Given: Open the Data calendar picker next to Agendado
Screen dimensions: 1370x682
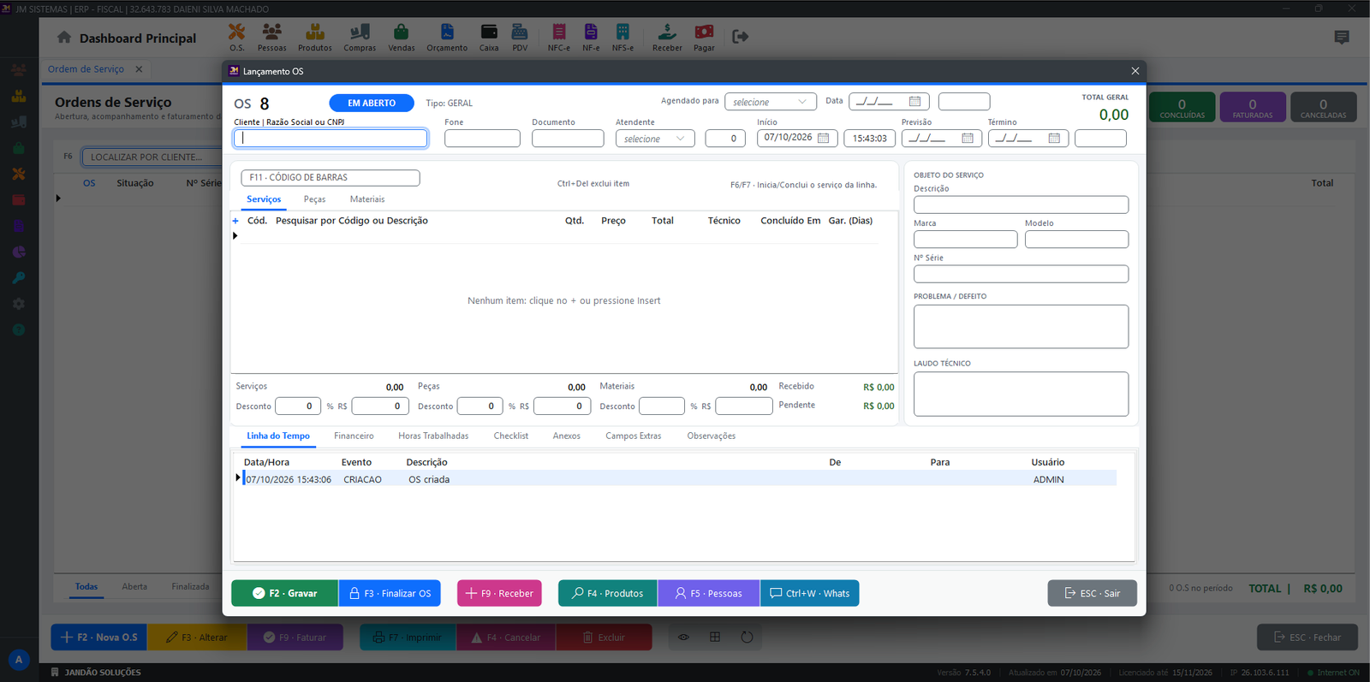Looking at the screenshot, I should 914,101.
